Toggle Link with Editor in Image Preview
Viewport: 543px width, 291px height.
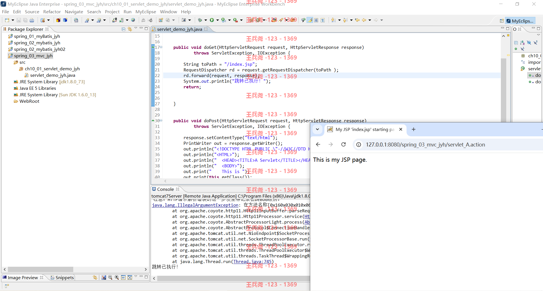95,277
